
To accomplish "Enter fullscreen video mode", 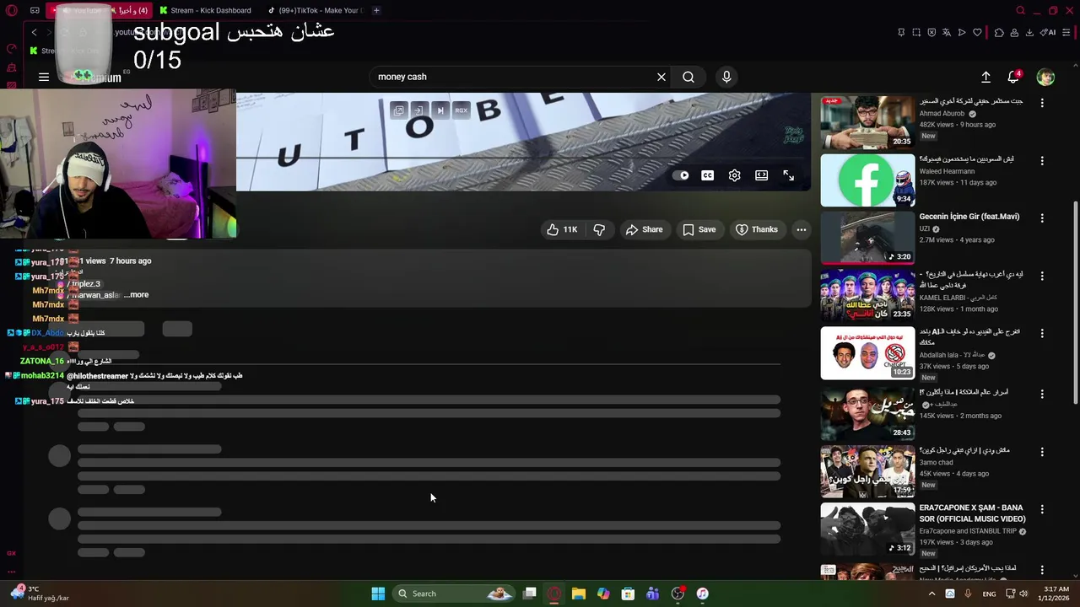I will click(x=789, y=175).
